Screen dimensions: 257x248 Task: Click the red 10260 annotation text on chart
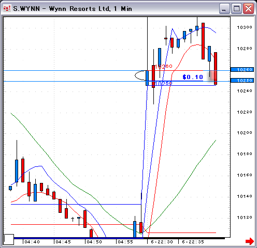coord(164,66)
